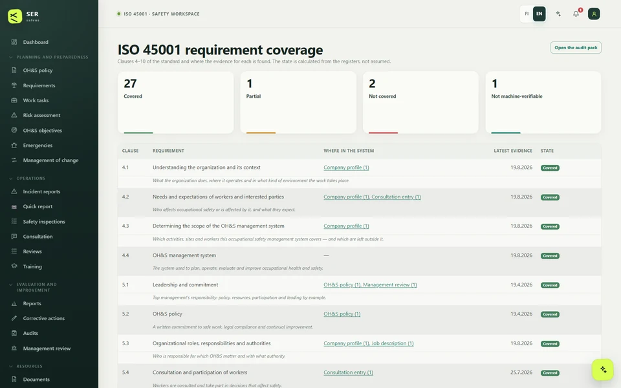The image size is (621, 388).
Task: Select requirement text OH&S management system
Action: [x=184, y=255]
